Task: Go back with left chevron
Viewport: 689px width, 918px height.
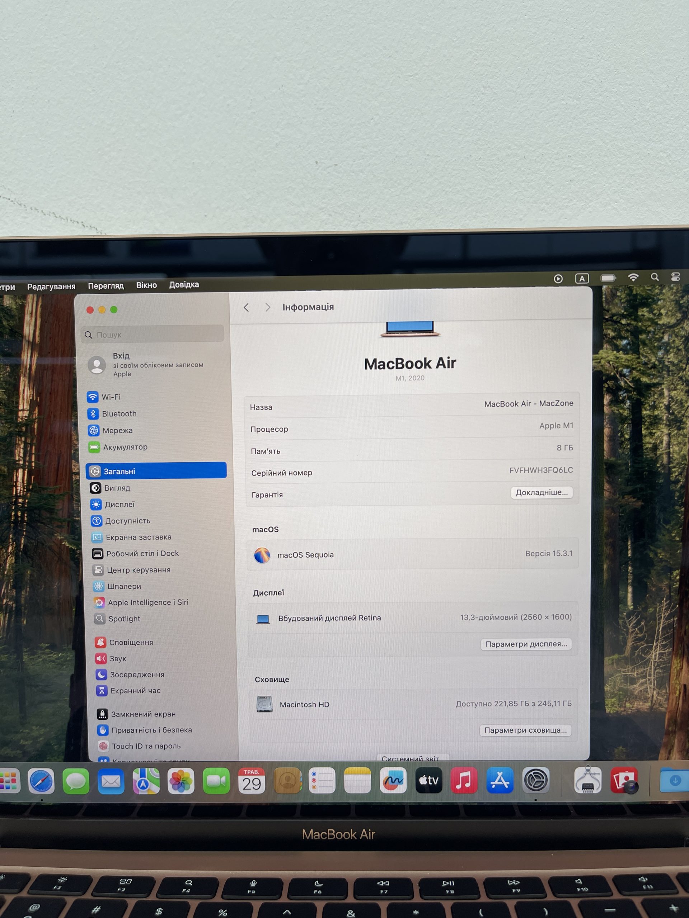Action: [x=246, y=307]
